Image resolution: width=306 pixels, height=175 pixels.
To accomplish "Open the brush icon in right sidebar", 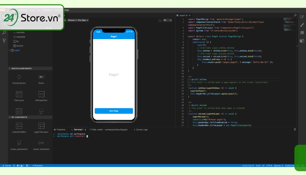I will tap(302, 25).
